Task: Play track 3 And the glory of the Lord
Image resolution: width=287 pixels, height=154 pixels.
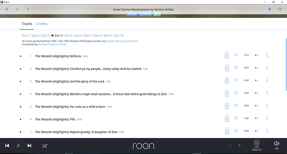Action: [21, 82]
